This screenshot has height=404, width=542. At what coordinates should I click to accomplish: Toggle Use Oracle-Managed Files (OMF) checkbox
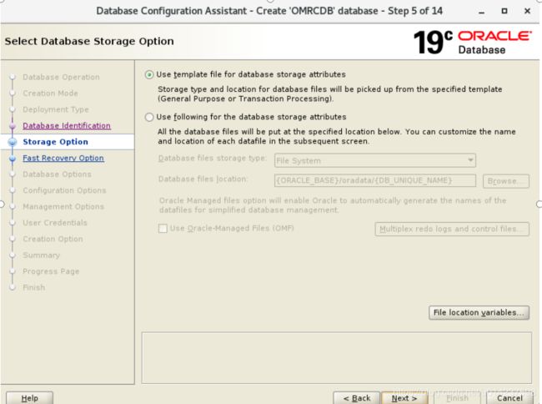(163, 229)
